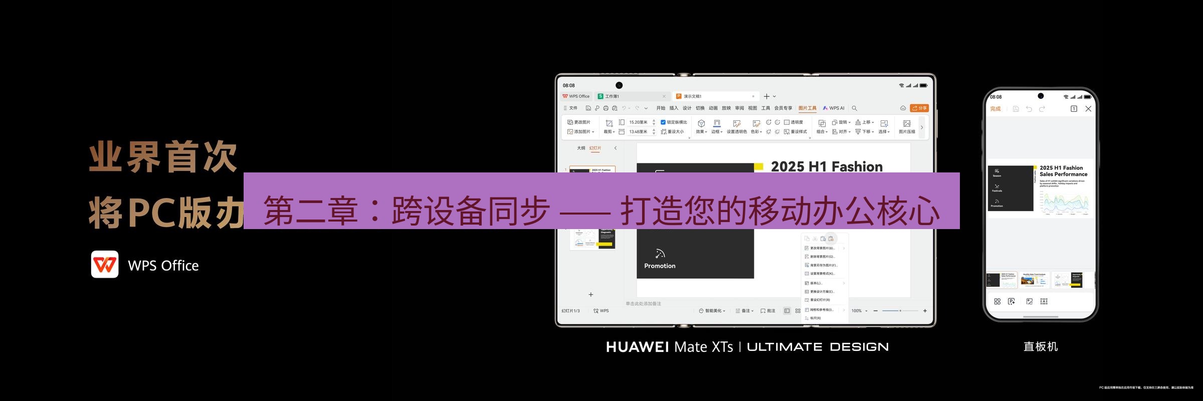The height and width of the screenshot is (401, 1203).
Task: Tap Monthly Sales Trend thumbnail on phone
Action: 1034,280
